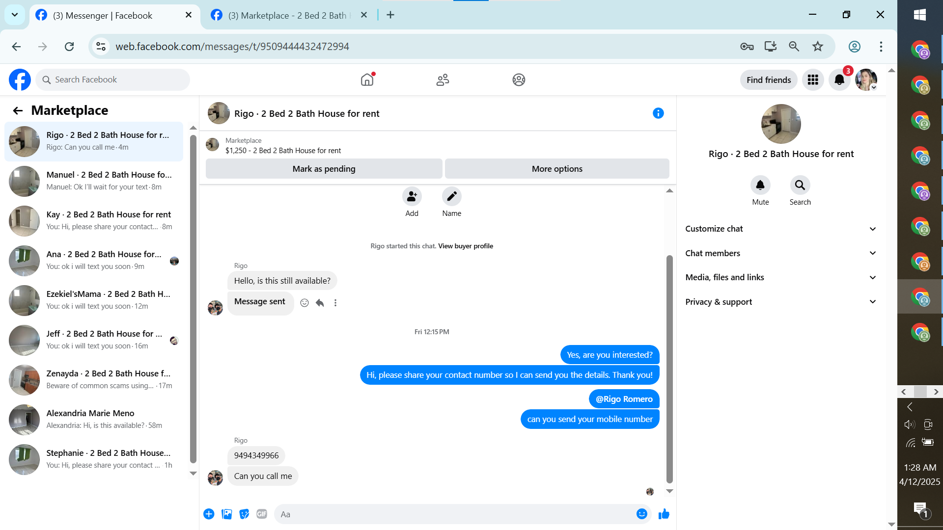943x530 pixels.
Task: Click Mark as pending button
Action: (x=324, y=169)
